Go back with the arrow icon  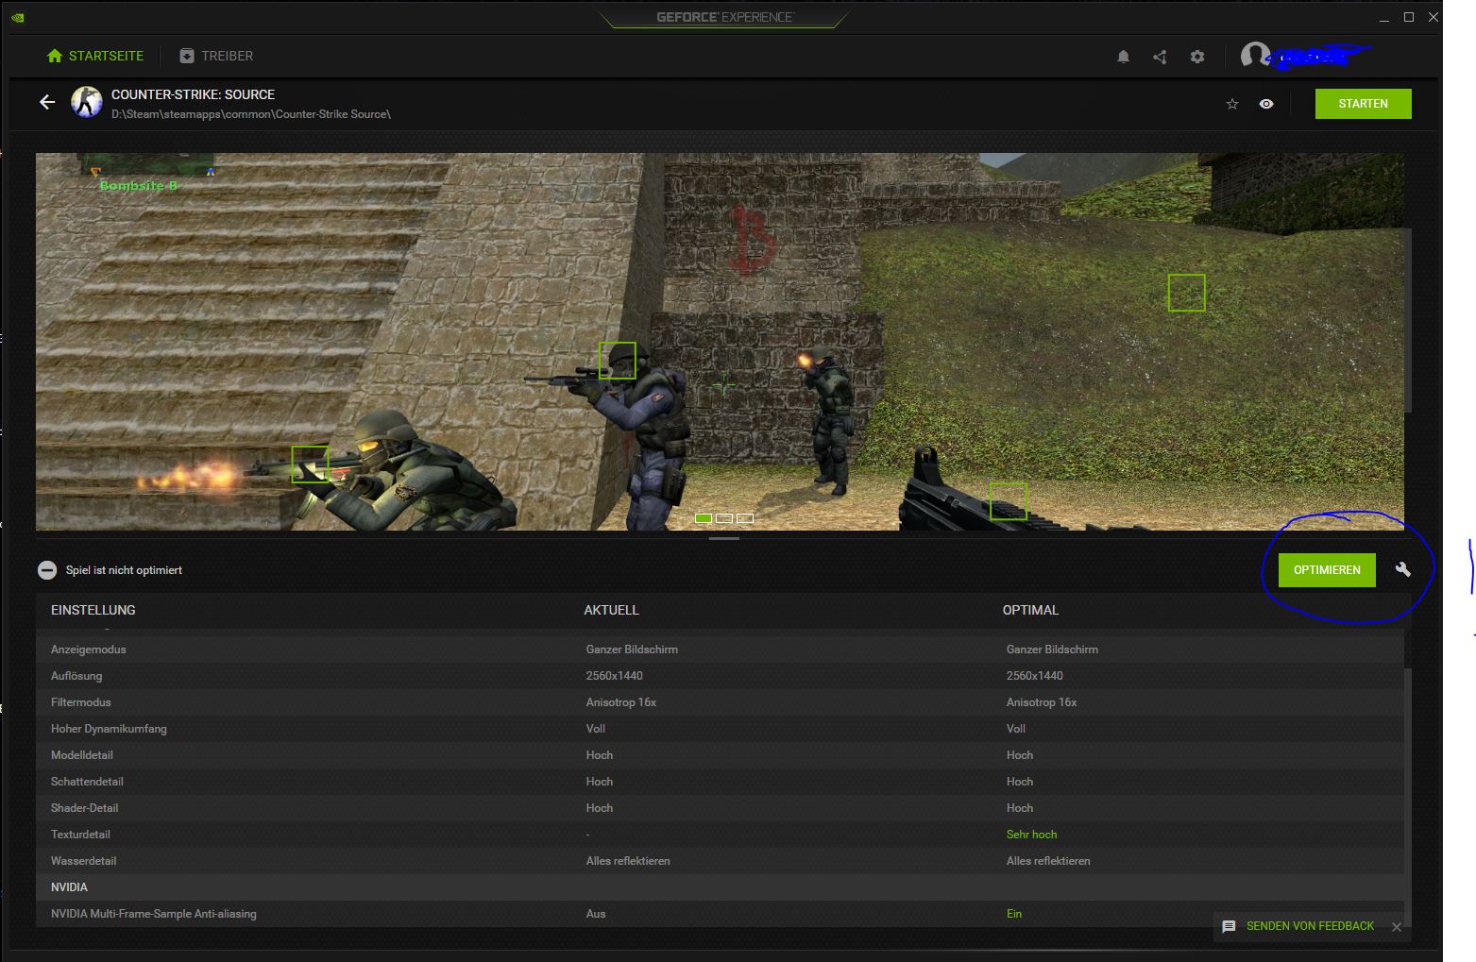click(47, 102)
